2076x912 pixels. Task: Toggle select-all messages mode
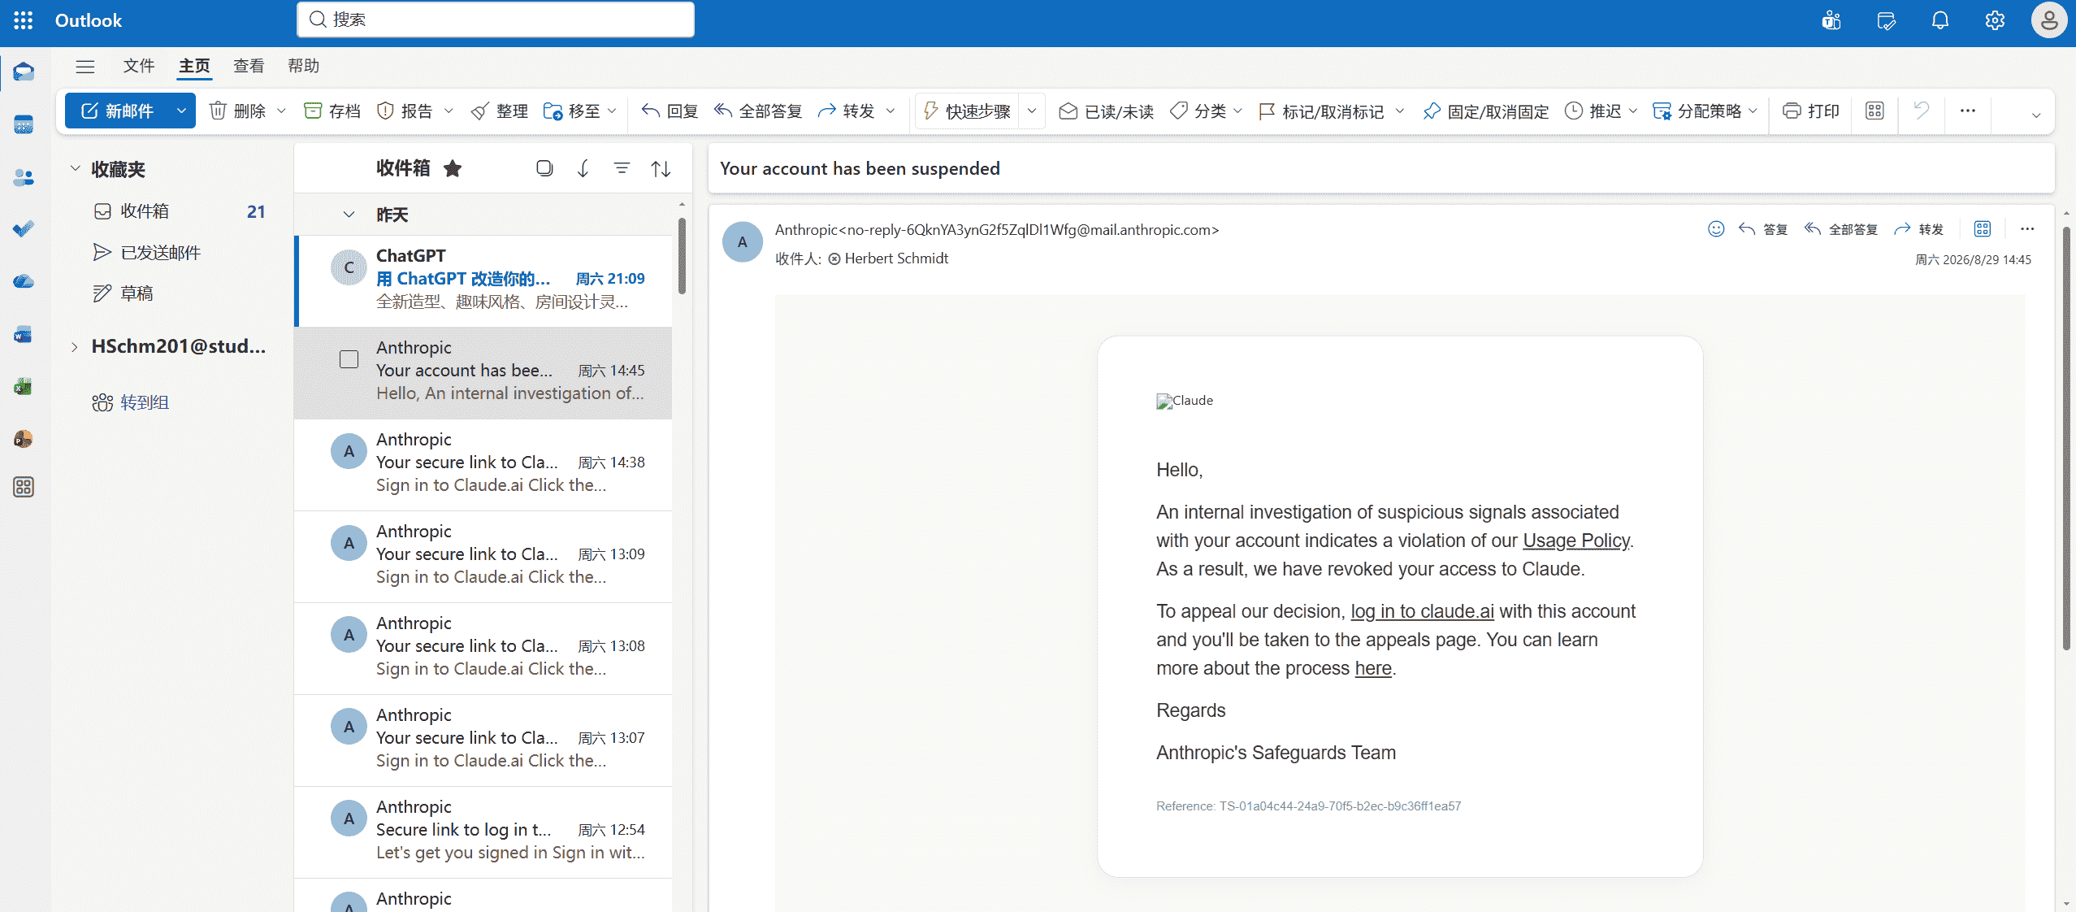click(x=544, y=168)
